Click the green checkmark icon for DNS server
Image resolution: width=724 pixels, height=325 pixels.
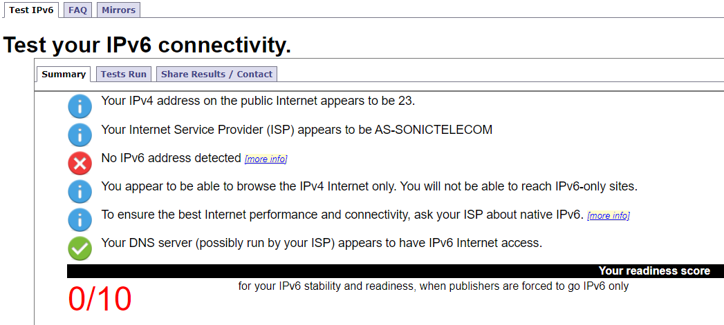(80, 249)
